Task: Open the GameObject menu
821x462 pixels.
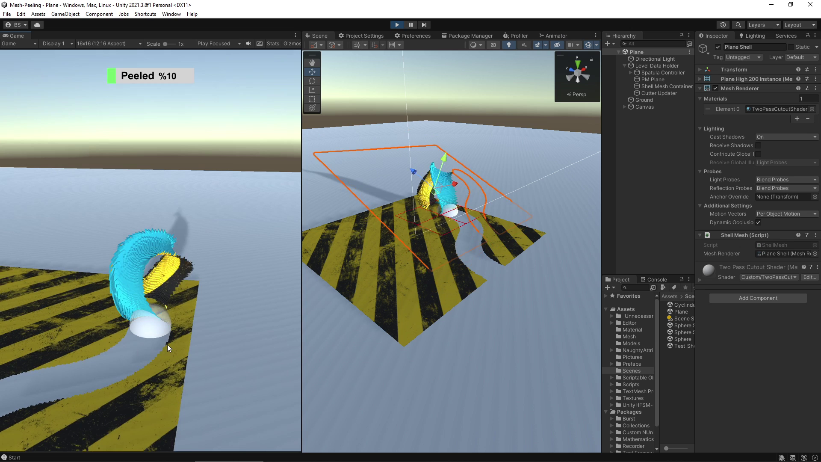Action: click(65, 14)
